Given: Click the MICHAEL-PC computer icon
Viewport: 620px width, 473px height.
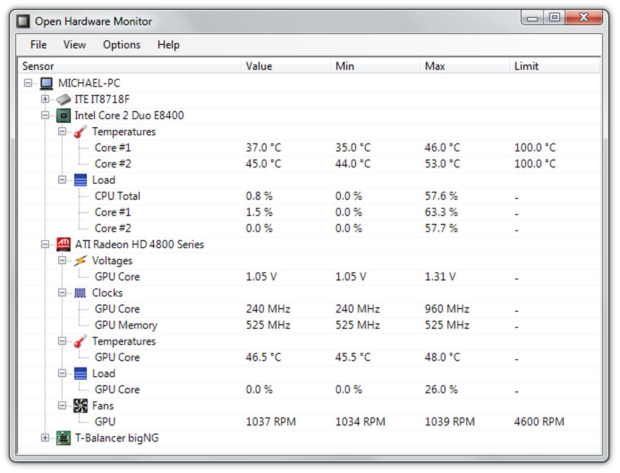Looking at the screenshot, I should [47, 83].
